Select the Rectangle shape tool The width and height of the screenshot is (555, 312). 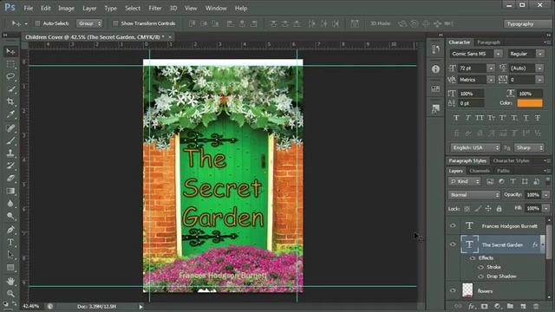(x=10, y=268)
